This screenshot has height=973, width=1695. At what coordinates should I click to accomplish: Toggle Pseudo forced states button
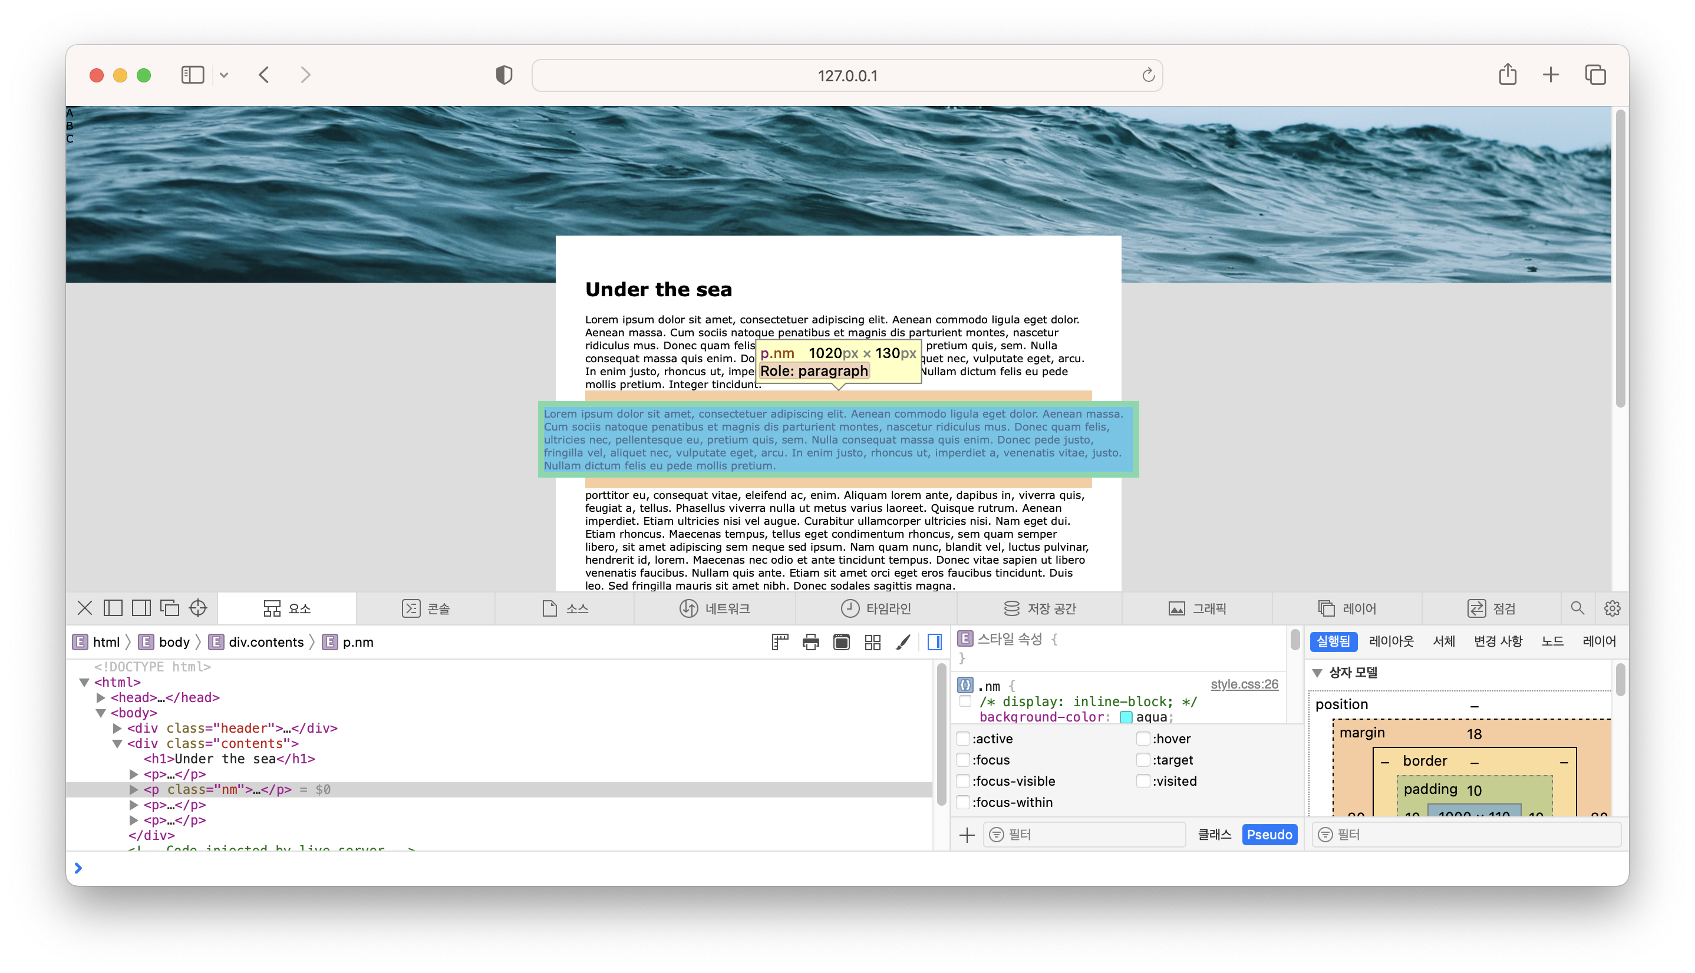pos(1269,835)
